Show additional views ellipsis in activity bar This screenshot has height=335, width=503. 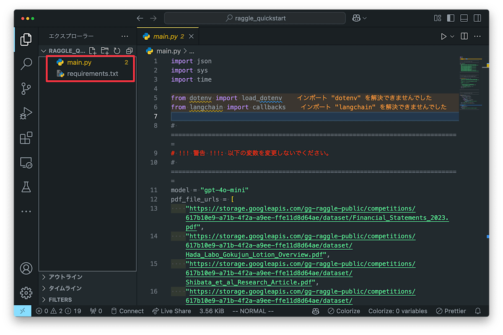pyautogui.click(x=26, y=212)
